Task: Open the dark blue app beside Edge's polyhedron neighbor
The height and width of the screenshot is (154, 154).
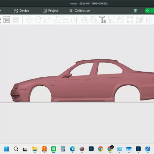Action: tap(91, 149)
